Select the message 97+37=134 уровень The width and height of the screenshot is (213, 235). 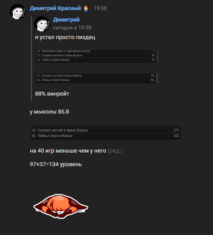(56, 164)
